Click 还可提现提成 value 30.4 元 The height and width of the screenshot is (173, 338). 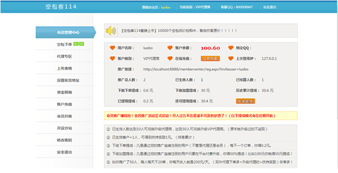tap(207, 101)
